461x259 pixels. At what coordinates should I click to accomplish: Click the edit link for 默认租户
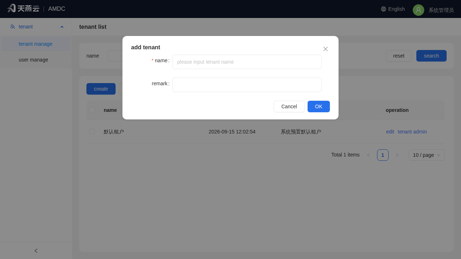(390, 132)
